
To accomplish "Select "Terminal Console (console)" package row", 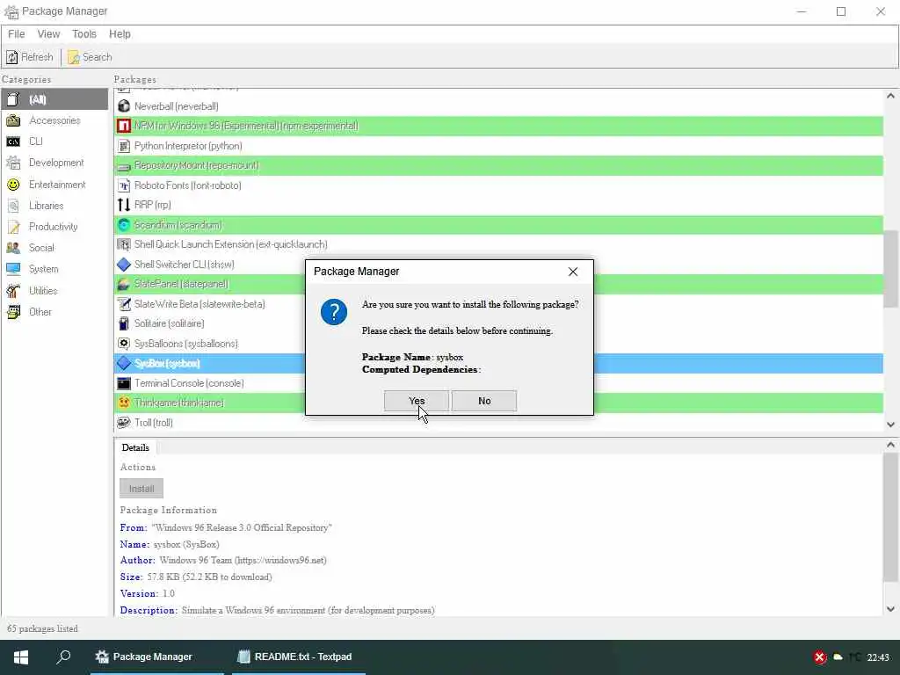I will pyautogui.click(x=498, y=383).
